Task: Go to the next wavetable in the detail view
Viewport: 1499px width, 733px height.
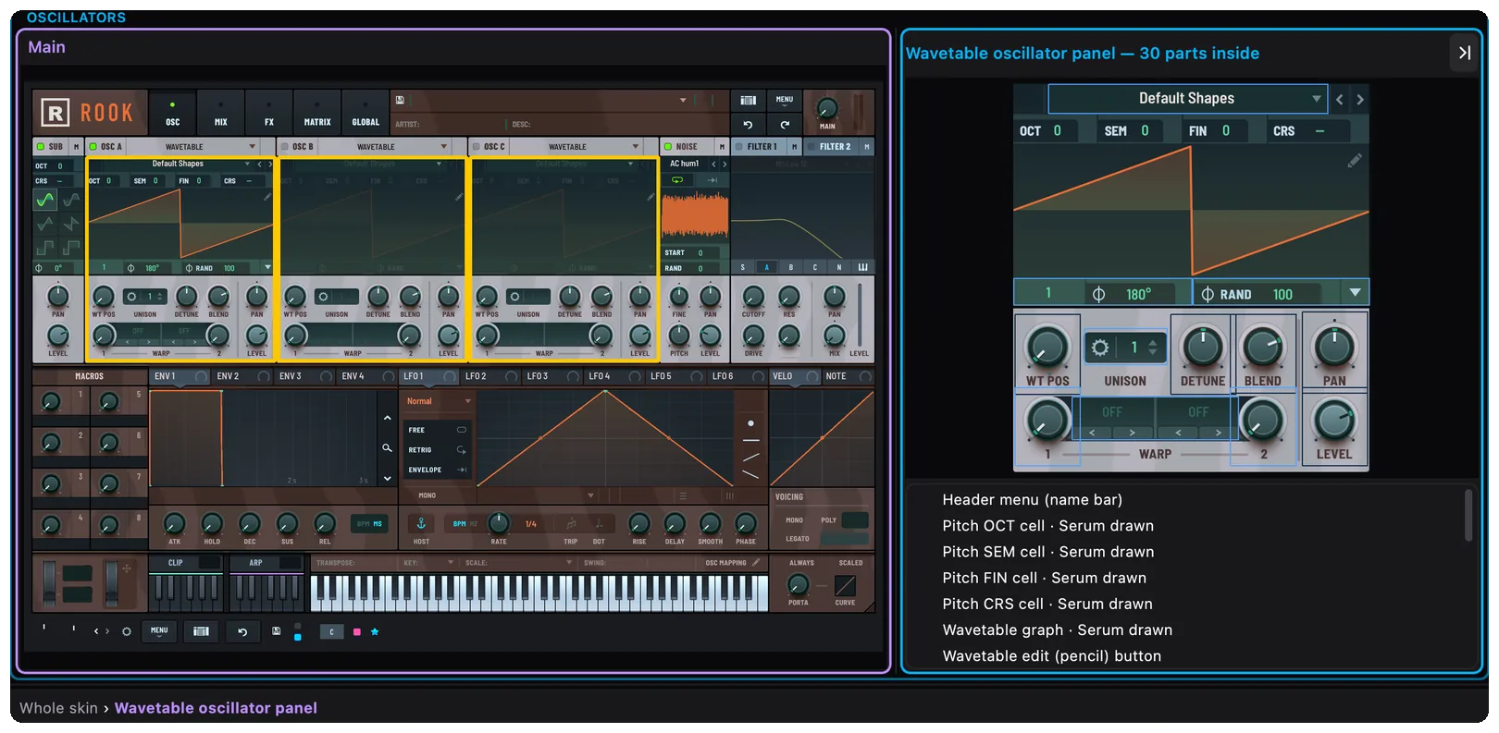Action: (1359, 99)
